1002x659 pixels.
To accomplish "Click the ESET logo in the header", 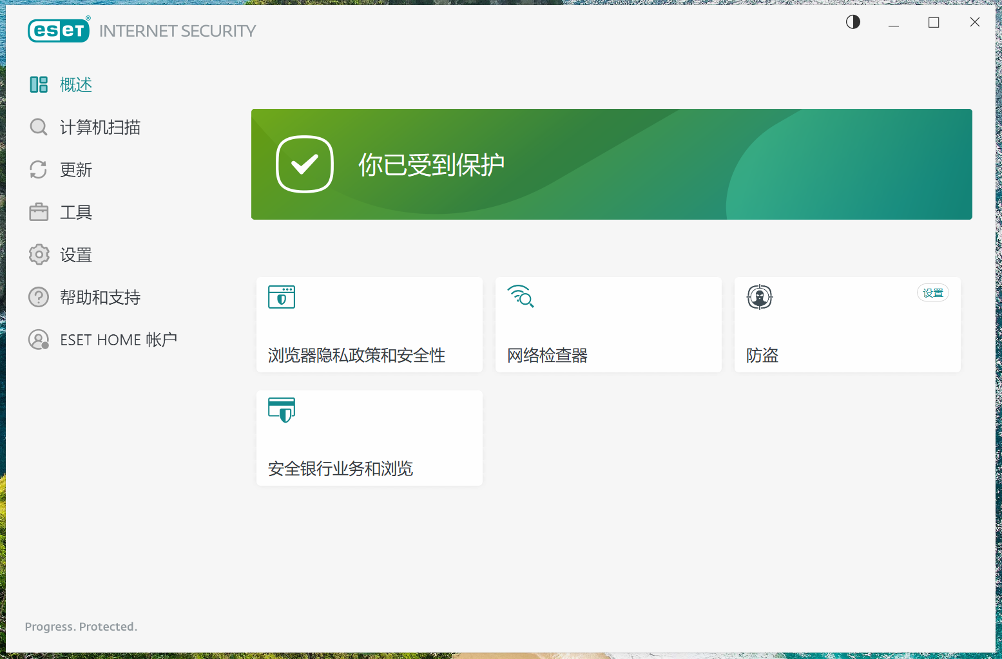I will click(59, 30).
